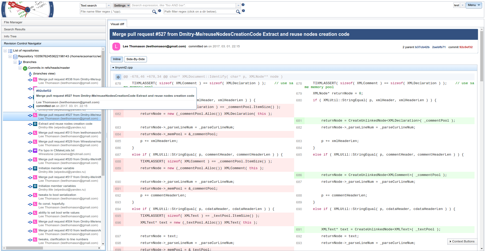This screenshot has height=251, width=485.
Task: Click help icon next to path filter
Action: [243, 11]
